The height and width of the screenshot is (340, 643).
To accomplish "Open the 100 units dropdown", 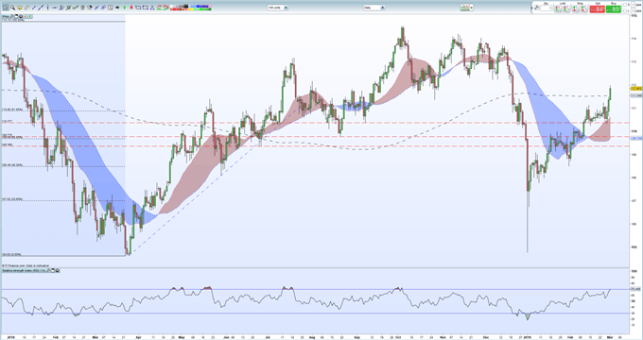I will point(278,8).
